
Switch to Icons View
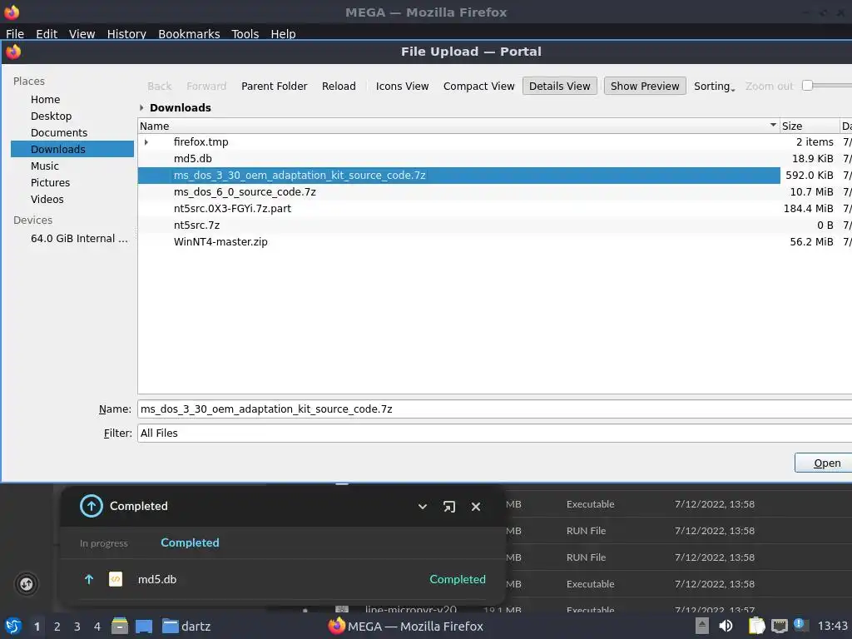click(x=402, y=86)
